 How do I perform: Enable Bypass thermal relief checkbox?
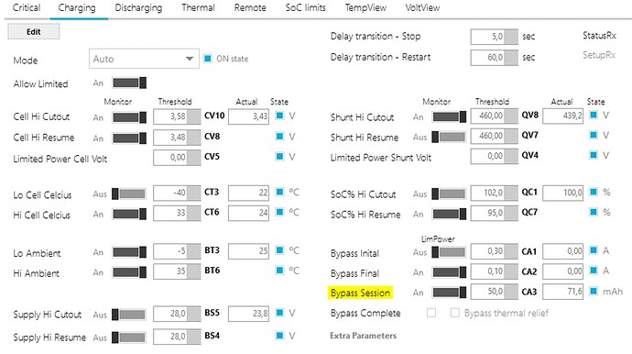coord(454,313)
